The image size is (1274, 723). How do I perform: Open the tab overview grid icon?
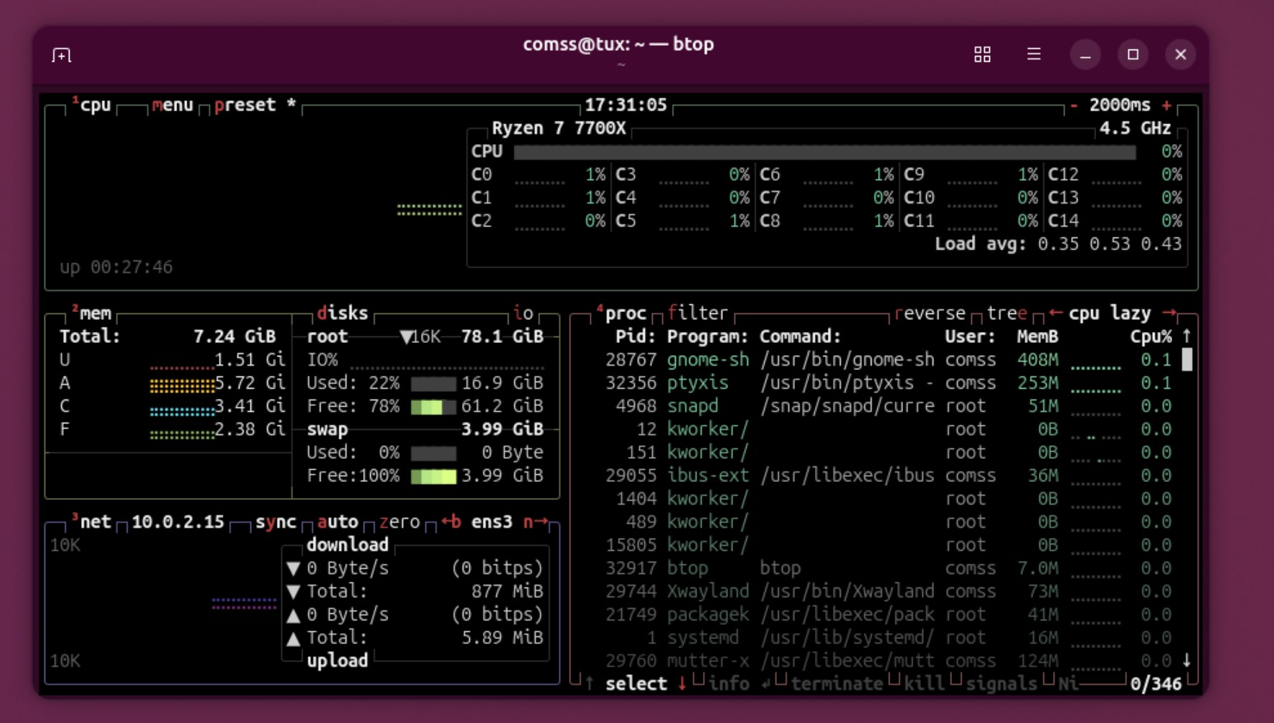tap(983, 54)
